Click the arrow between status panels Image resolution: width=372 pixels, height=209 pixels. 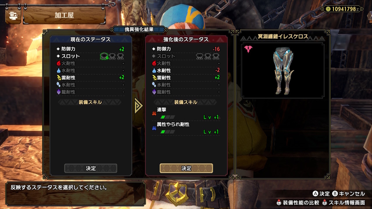click(139, 106)
